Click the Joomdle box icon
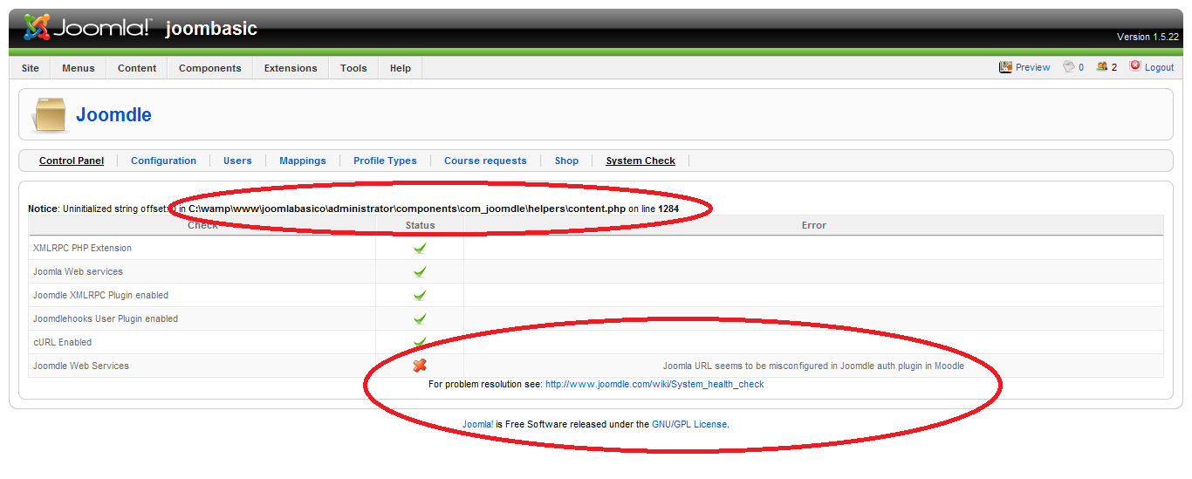The width and height of the screenshot is (1192, 479). pyautogui.click(x=50, y=115)
